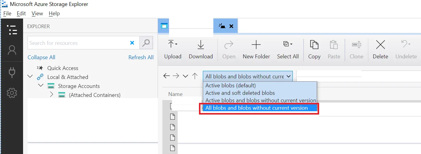Select (Attached Containers) tree item

[x=95, y=95]
